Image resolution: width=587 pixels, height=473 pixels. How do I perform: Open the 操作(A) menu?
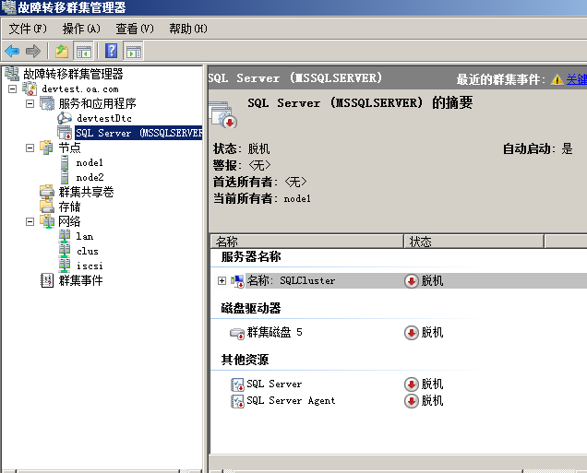pyautogui.click(x=81, y=29)
